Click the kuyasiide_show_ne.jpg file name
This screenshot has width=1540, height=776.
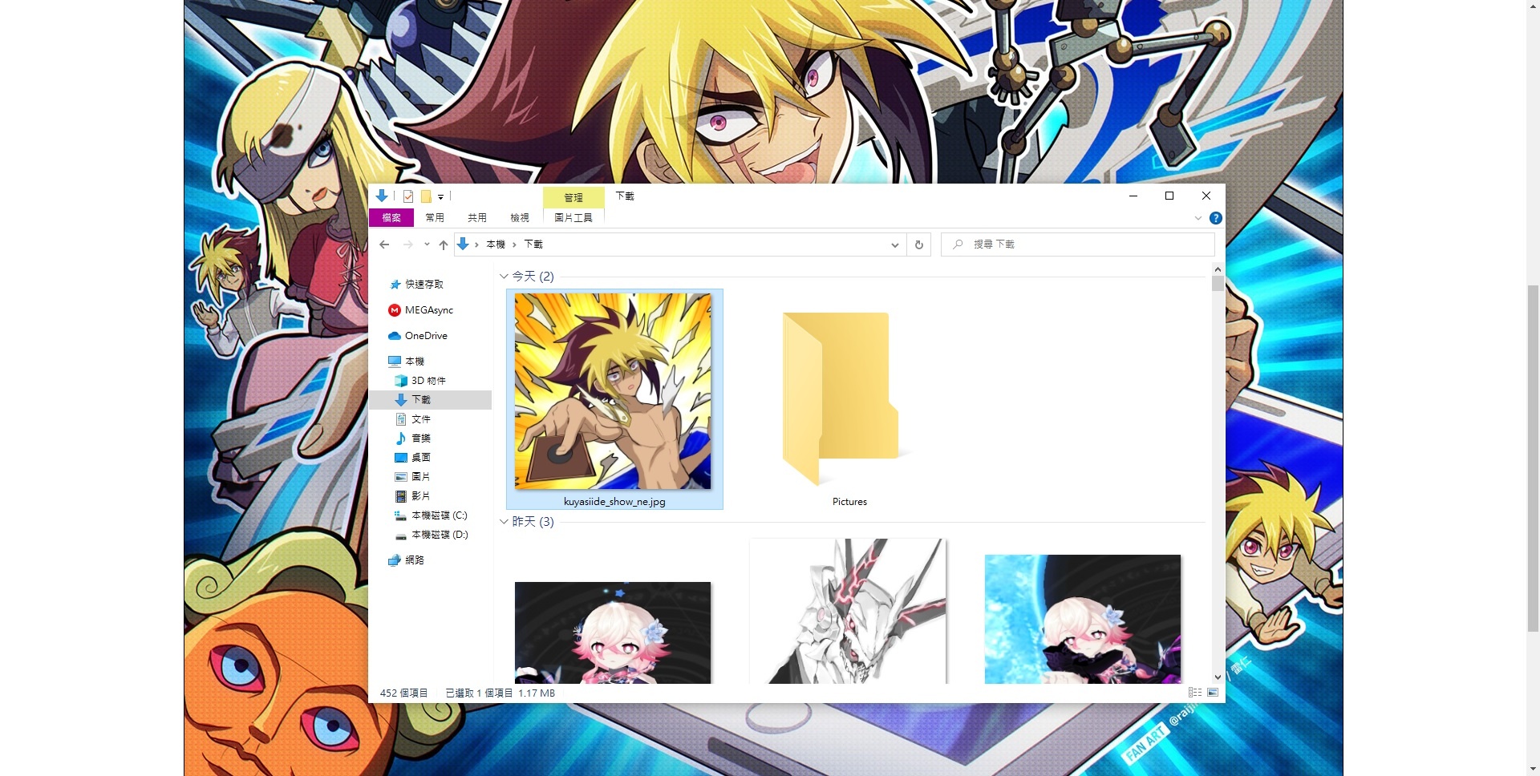pyautogui.click(x=614, y=502)
